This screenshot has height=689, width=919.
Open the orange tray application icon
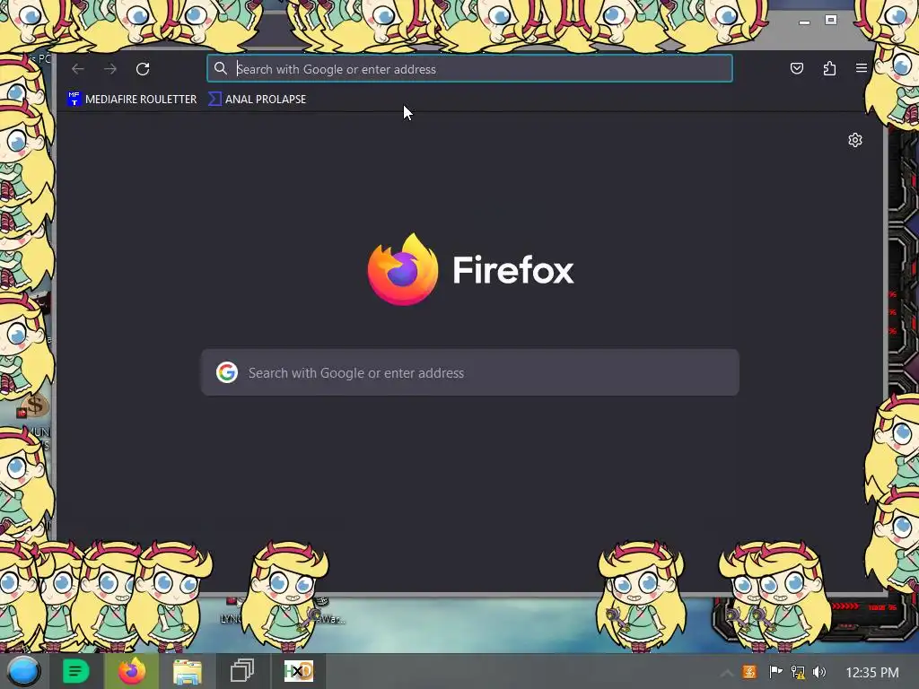click(749, 672)
